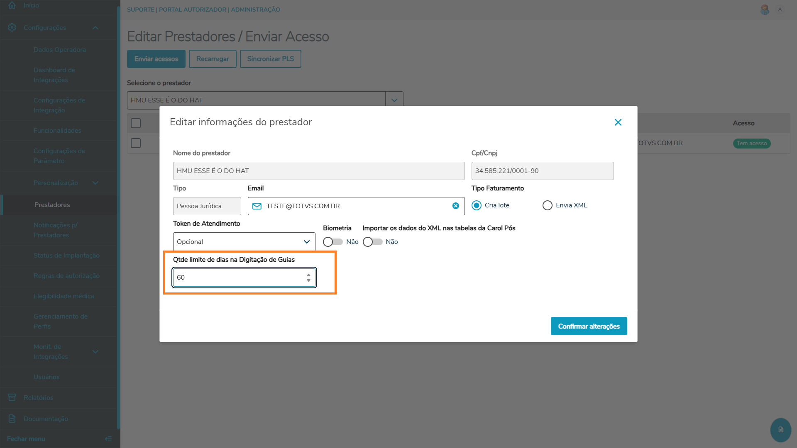Click the collapse menu icon beside Fechar menu
The image size is (797, 448).
pyautogui.click(x=108, y=439)
